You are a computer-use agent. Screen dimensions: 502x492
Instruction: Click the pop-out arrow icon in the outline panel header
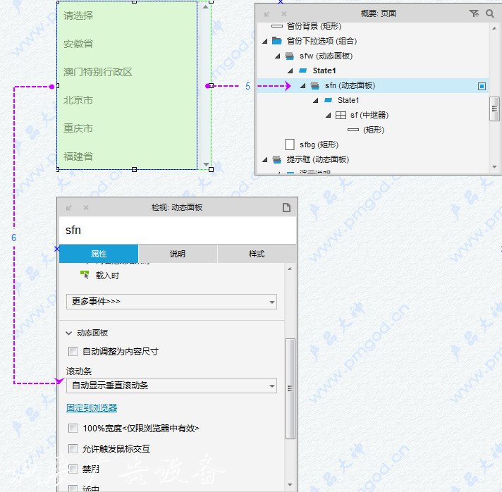point(267,14)
